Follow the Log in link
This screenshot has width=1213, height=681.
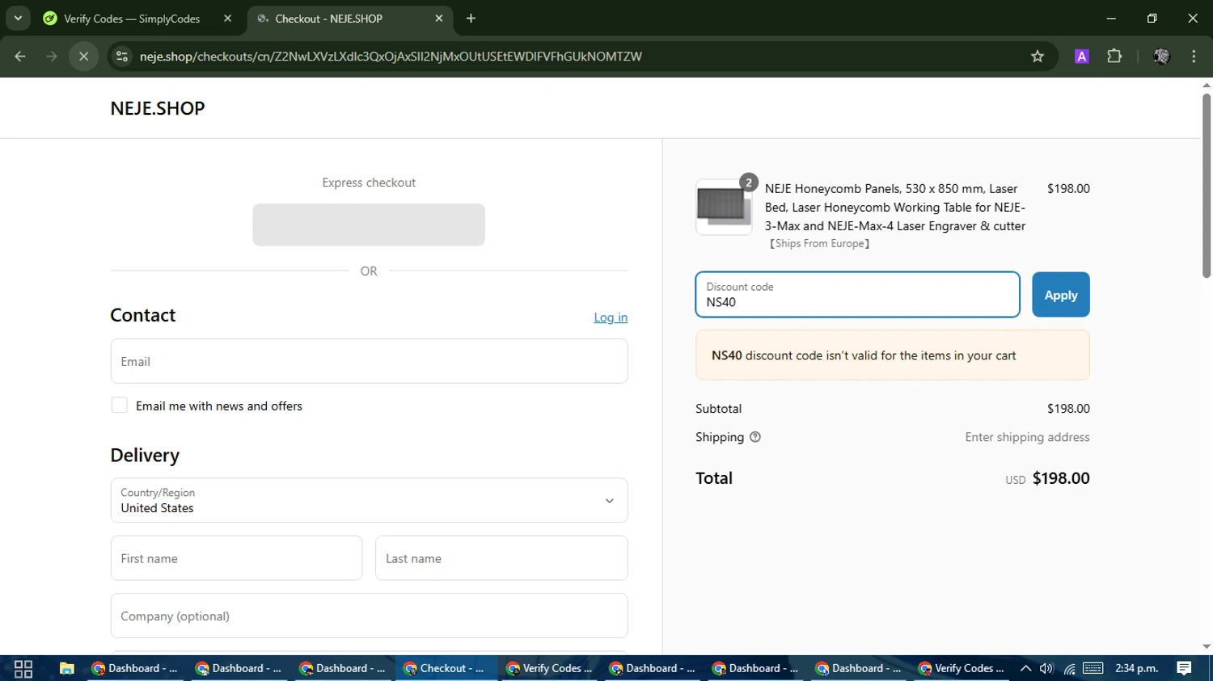click(x=611, y=317)
